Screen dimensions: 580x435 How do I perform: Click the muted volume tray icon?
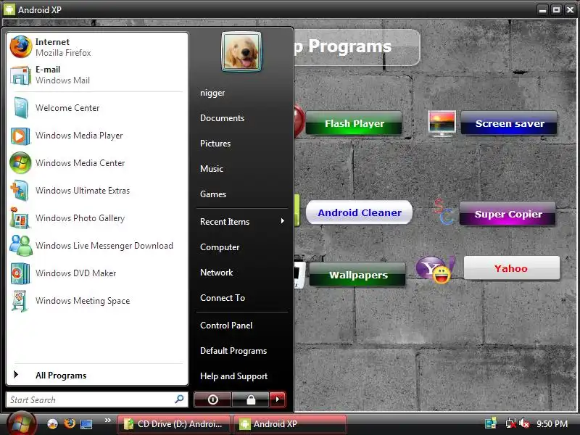click(x=524, y=423)
